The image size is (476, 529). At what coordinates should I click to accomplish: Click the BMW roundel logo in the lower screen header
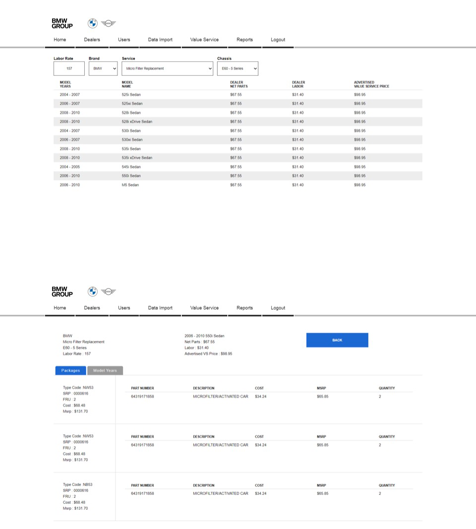pyautogui.click(x=92, y=292)
